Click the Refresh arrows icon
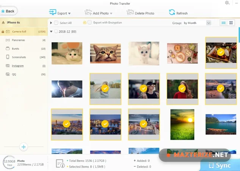 pyautogui.click(x=172, y=12)
